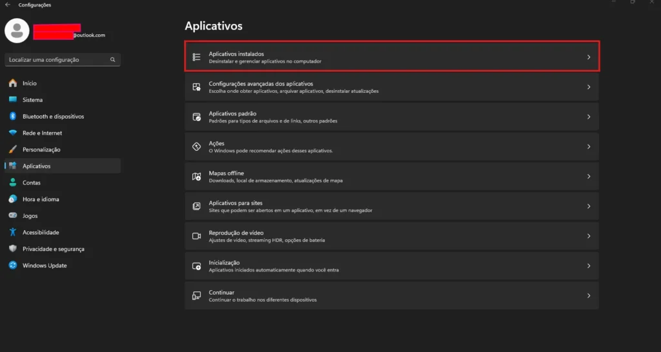
Task: Click the Configurações avançadas dos aplicativos icon
Action: tap(196, 87)
